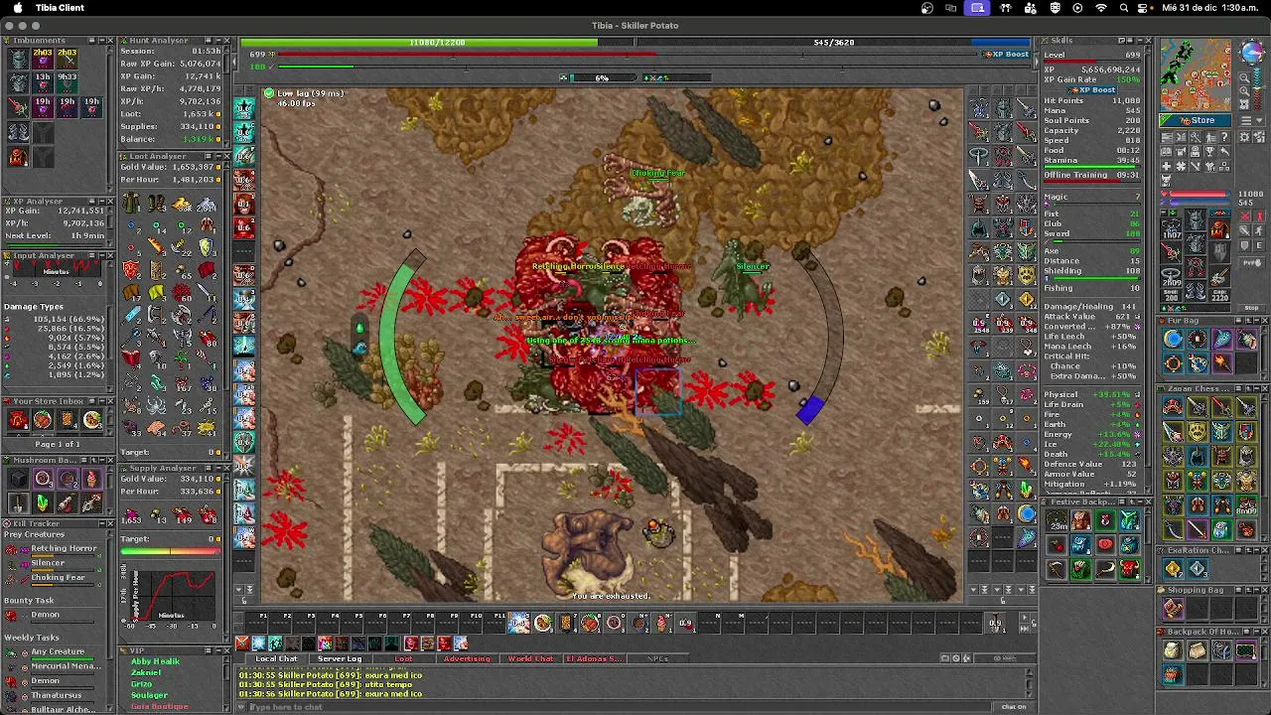Click the equipped helmet slot
Image resolution: width=1271 pixels, height=715 pixels.
(x=1196, y=219)
